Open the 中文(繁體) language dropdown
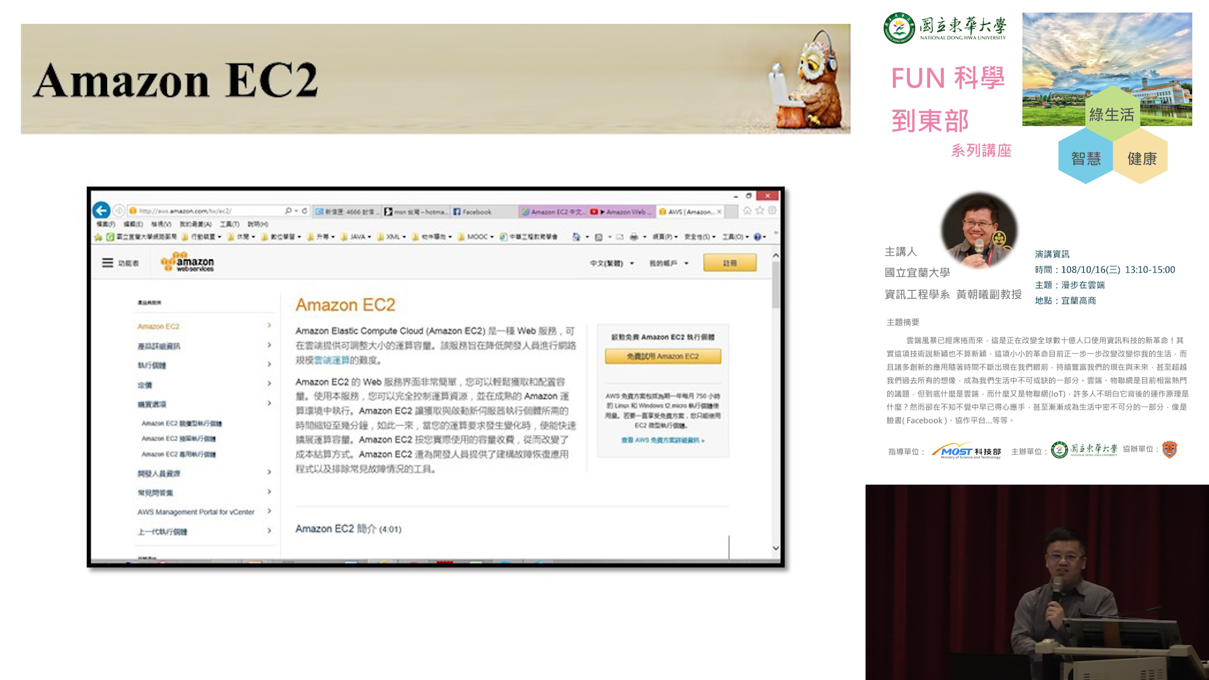Screen dimensions: 1209x680 611,263
